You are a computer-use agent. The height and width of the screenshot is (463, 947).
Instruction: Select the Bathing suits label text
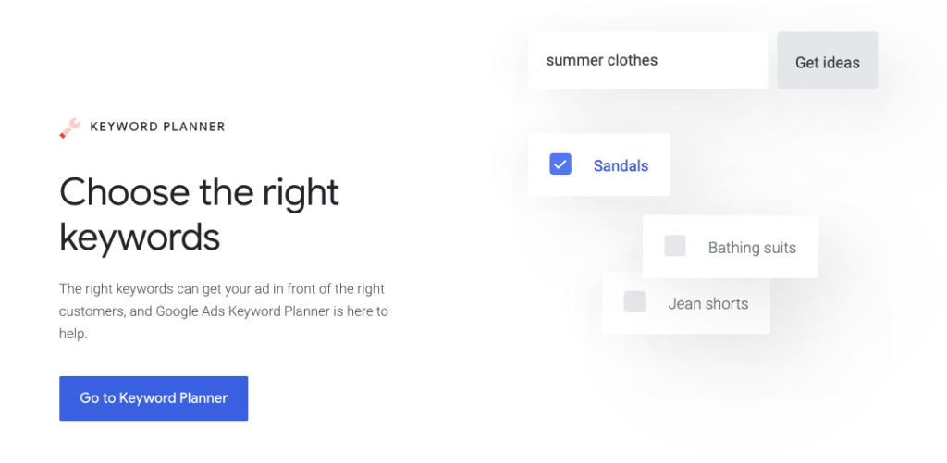coord(752,248)
